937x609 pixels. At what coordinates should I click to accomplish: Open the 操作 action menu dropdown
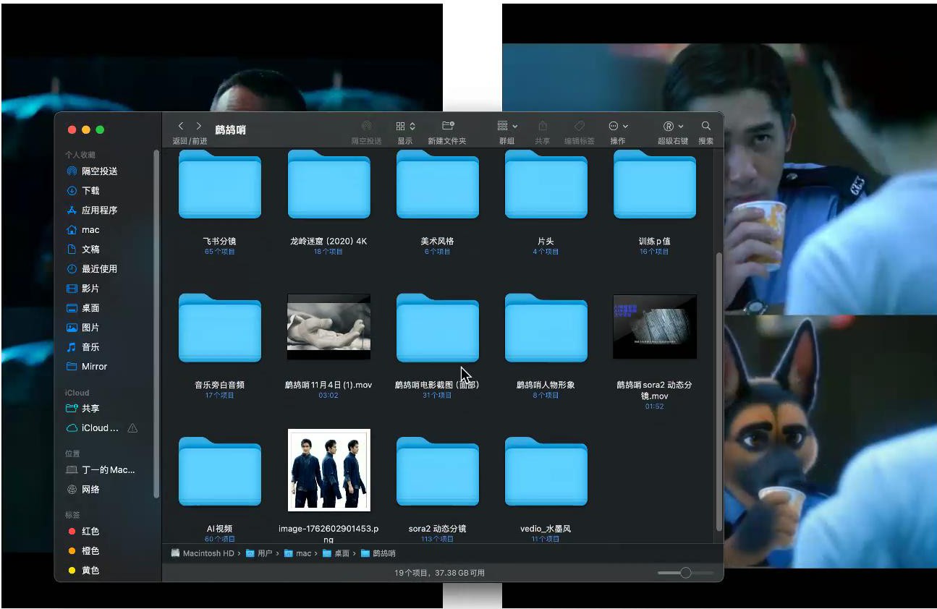[x=618, y=126]
